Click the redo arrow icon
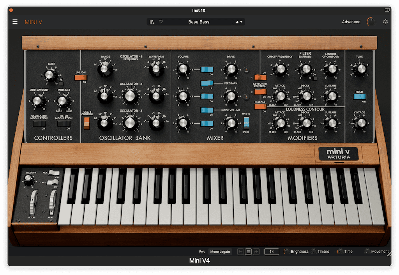The width and height of the screenshot is (399, 275). tap(256, 252)
